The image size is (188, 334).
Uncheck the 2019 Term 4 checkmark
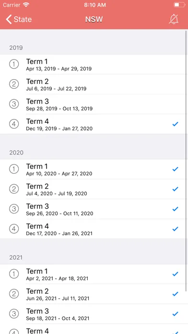coord(175,124)
